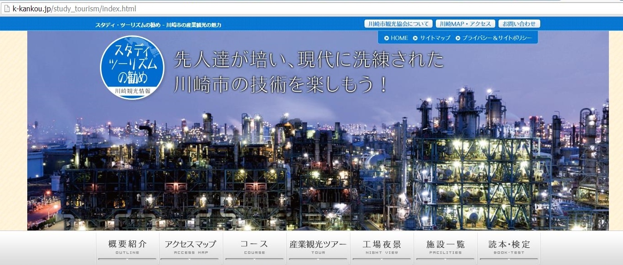Open the 概要紹介 Outline menu

pos(127,247)
